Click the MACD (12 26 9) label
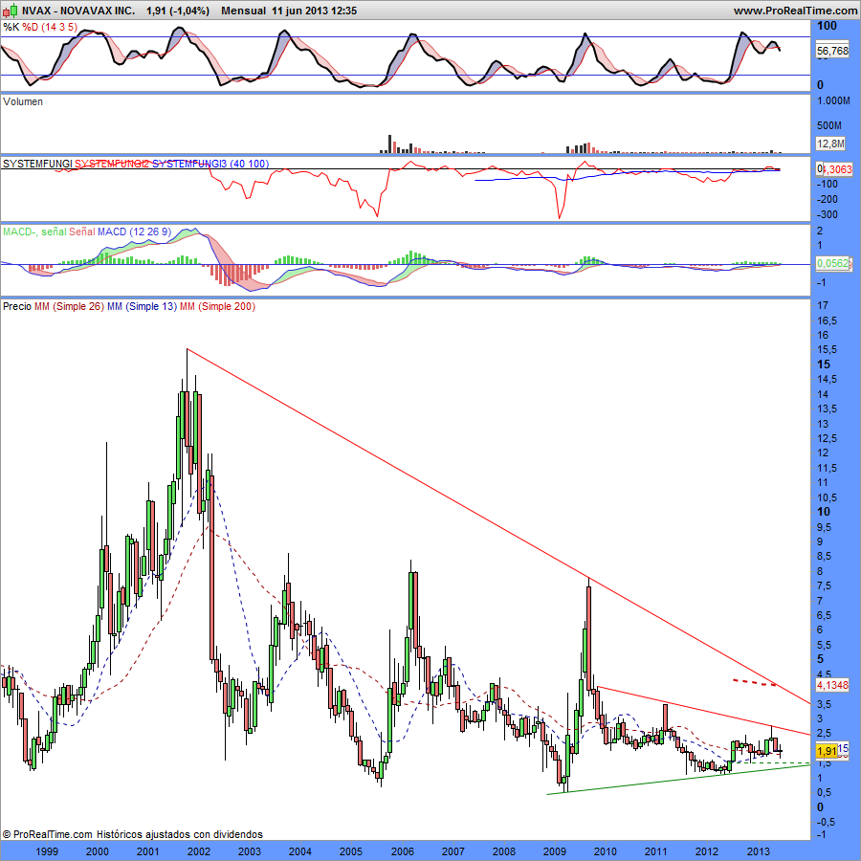Image resolution: width=861 pixels, height=861 pixels. [x=134, y=232]
